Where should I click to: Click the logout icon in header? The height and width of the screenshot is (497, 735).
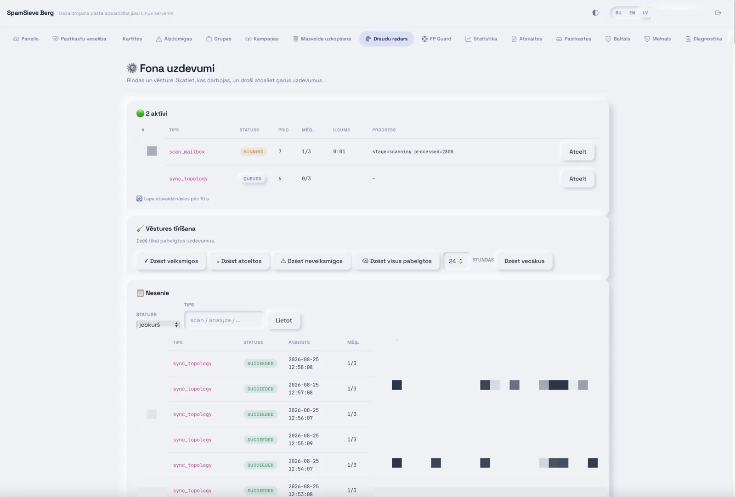pos(718,13)
